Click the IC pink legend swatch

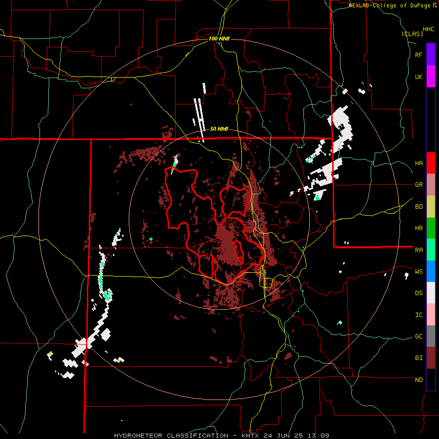coord(431,315)
